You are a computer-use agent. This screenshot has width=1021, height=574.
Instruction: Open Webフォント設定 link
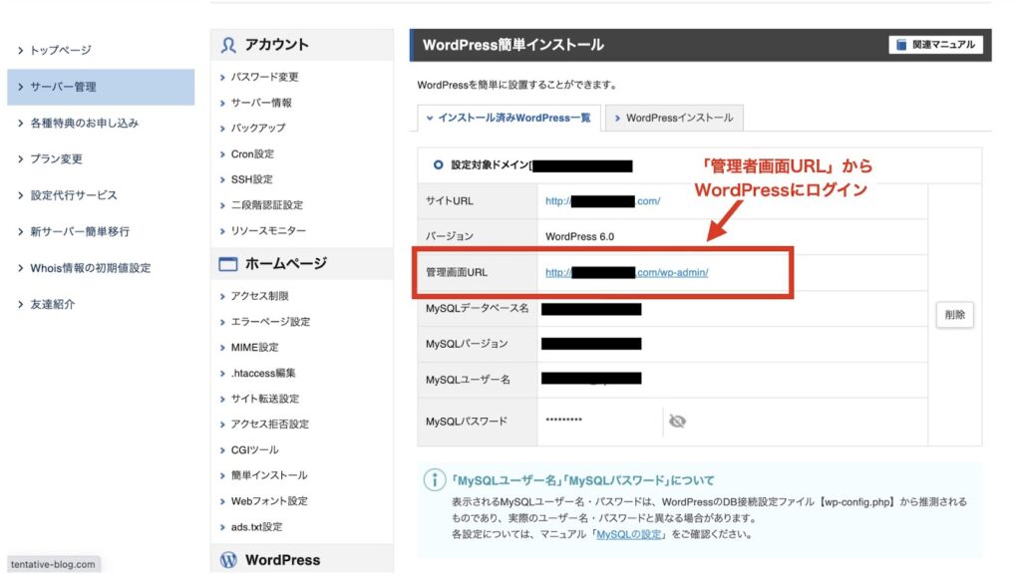coord(269,501)
